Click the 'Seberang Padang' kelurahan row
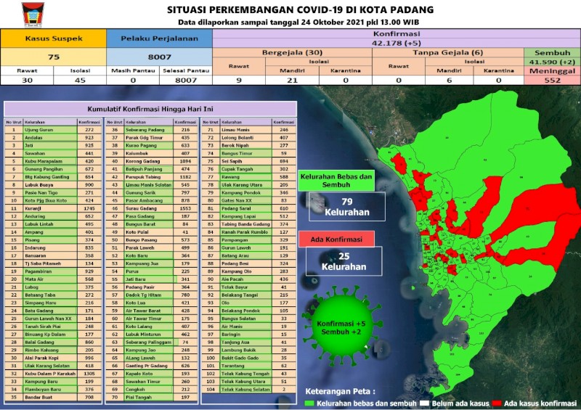Screen dimensions: 581x410 click(152, 130)
